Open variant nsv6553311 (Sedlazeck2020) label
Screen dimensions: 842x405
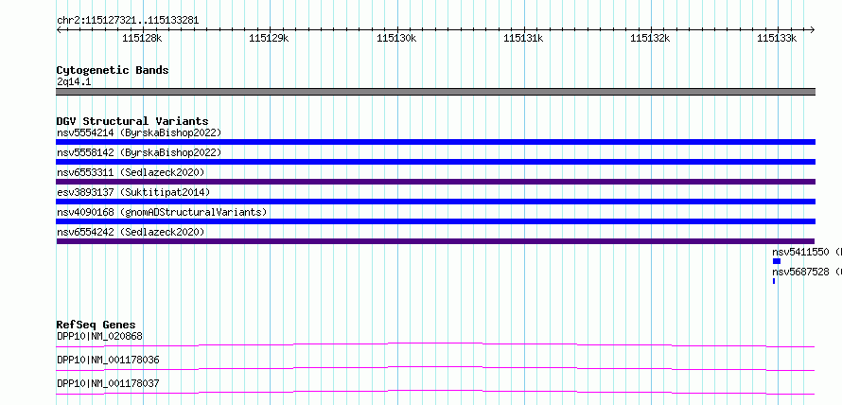pyautogui.click(x=131, y=172)
